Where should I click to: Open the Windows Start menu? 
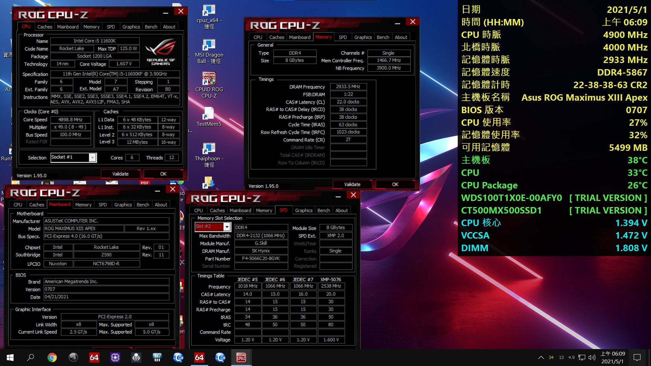coord(10,358)
